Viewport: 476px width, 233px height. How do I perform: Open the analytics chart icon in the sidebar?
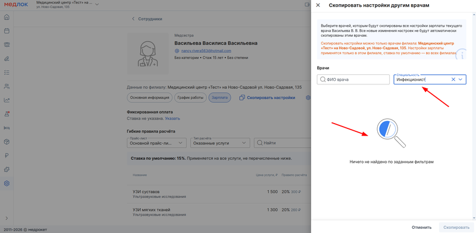(x=7, y=100)
